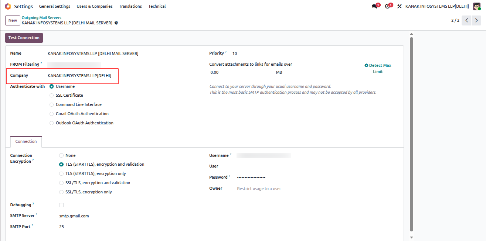Open Translations menu
The width and height of the screenshot is (486, 241).
(x=130, y=6)
